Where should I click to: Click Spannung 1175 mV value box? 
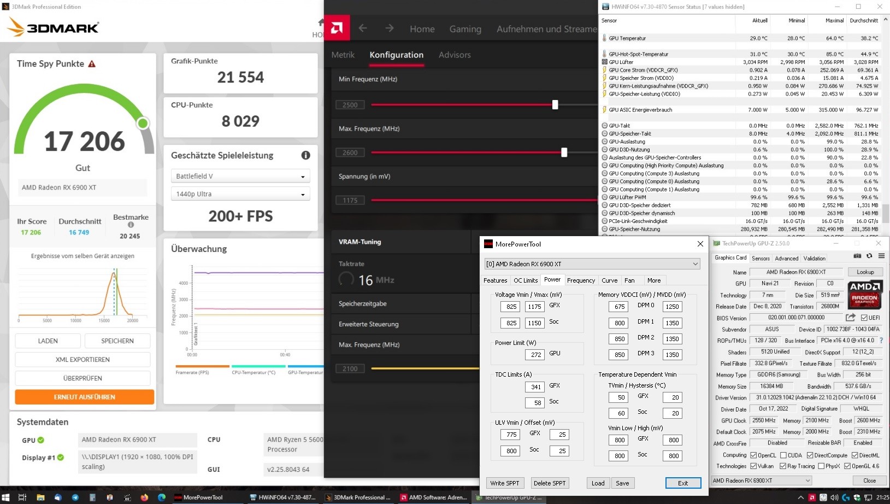point(350,201)
